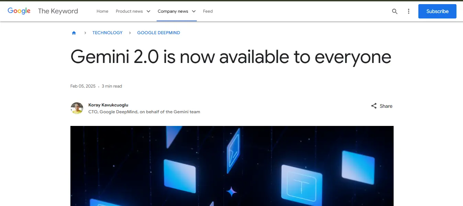Open the TECHNOLOGY breadcrumb link
This screenshot has width=463, height=206.
(x=108, y=33)
